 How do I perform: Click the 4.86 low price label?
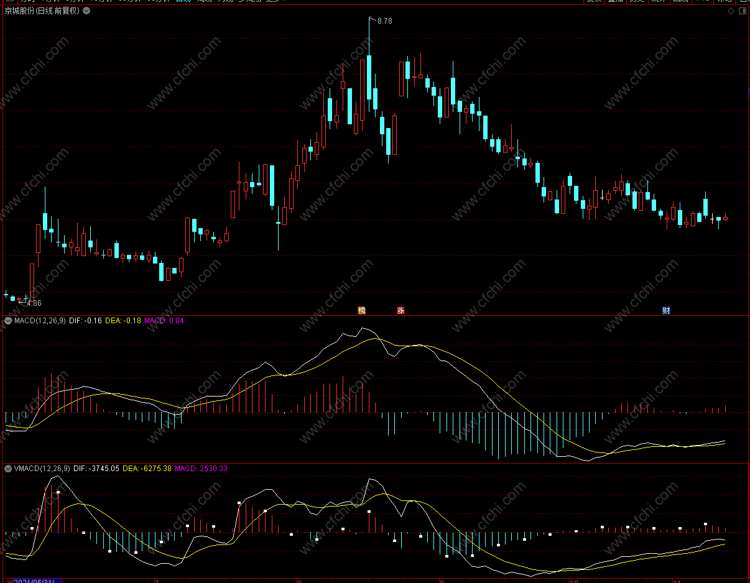pos(34,303)
